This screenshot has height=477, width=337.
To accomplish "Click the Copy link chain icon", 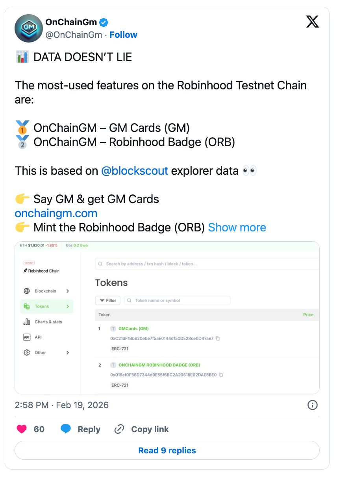I will pos(119,429).
